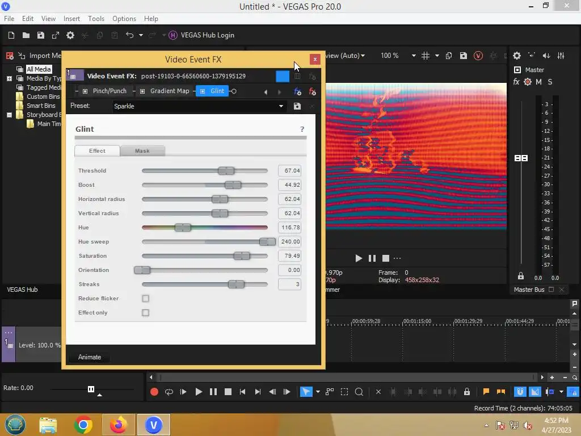Stop playback in preview window
Image resolution: width=581 pixels, height=436 pixels.
coord(386,258)
